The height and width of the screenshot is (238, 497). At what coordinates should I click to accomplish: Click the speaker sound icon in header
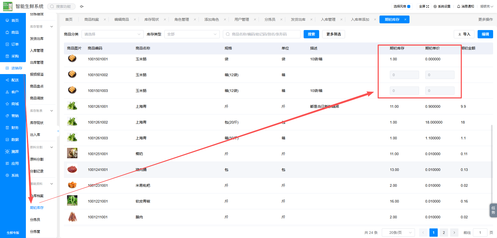click(x=82, y=6)
